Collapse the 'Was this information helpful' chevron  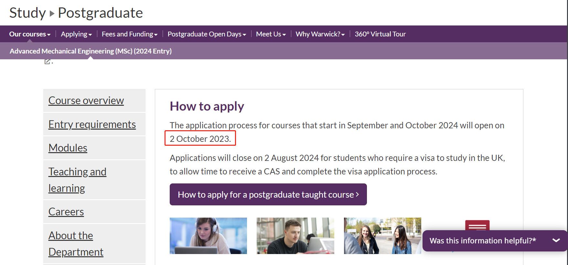556,240
